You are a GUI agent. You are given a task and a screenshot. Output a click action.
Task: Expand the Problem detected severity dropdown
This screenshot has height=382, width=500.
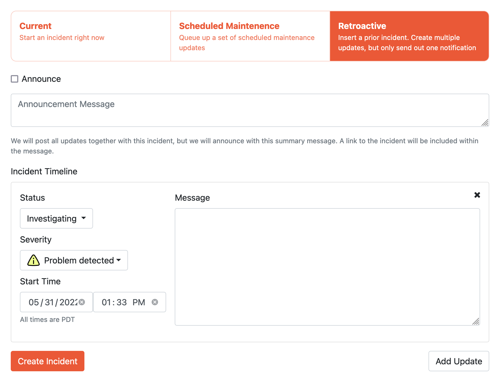click(x=74, y=260)
